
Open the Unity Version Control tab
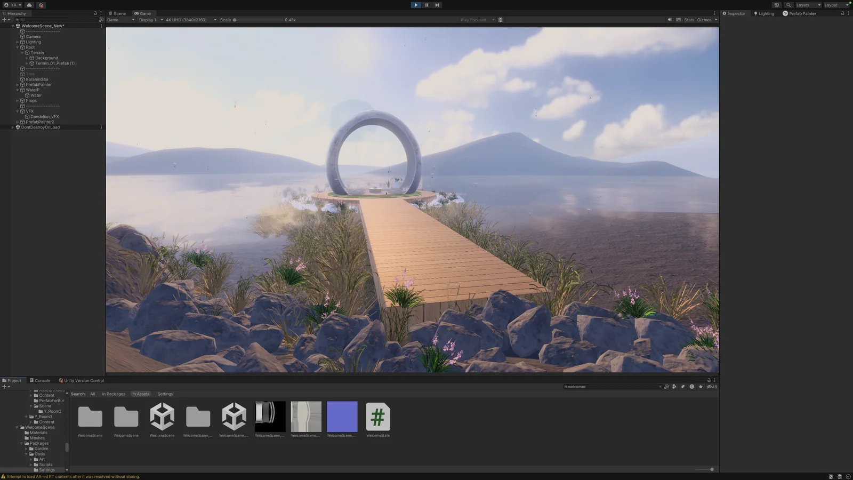coord(81,380)
